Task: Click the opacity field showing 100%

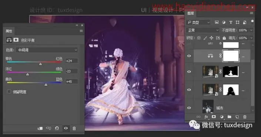Action: [243, 30]
